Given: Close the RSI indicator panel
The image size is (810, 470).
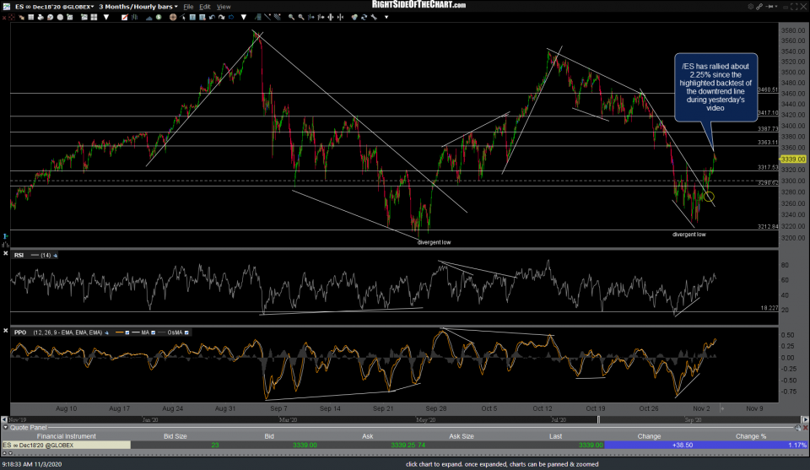Looking at the screenshot, I should 6,254.
